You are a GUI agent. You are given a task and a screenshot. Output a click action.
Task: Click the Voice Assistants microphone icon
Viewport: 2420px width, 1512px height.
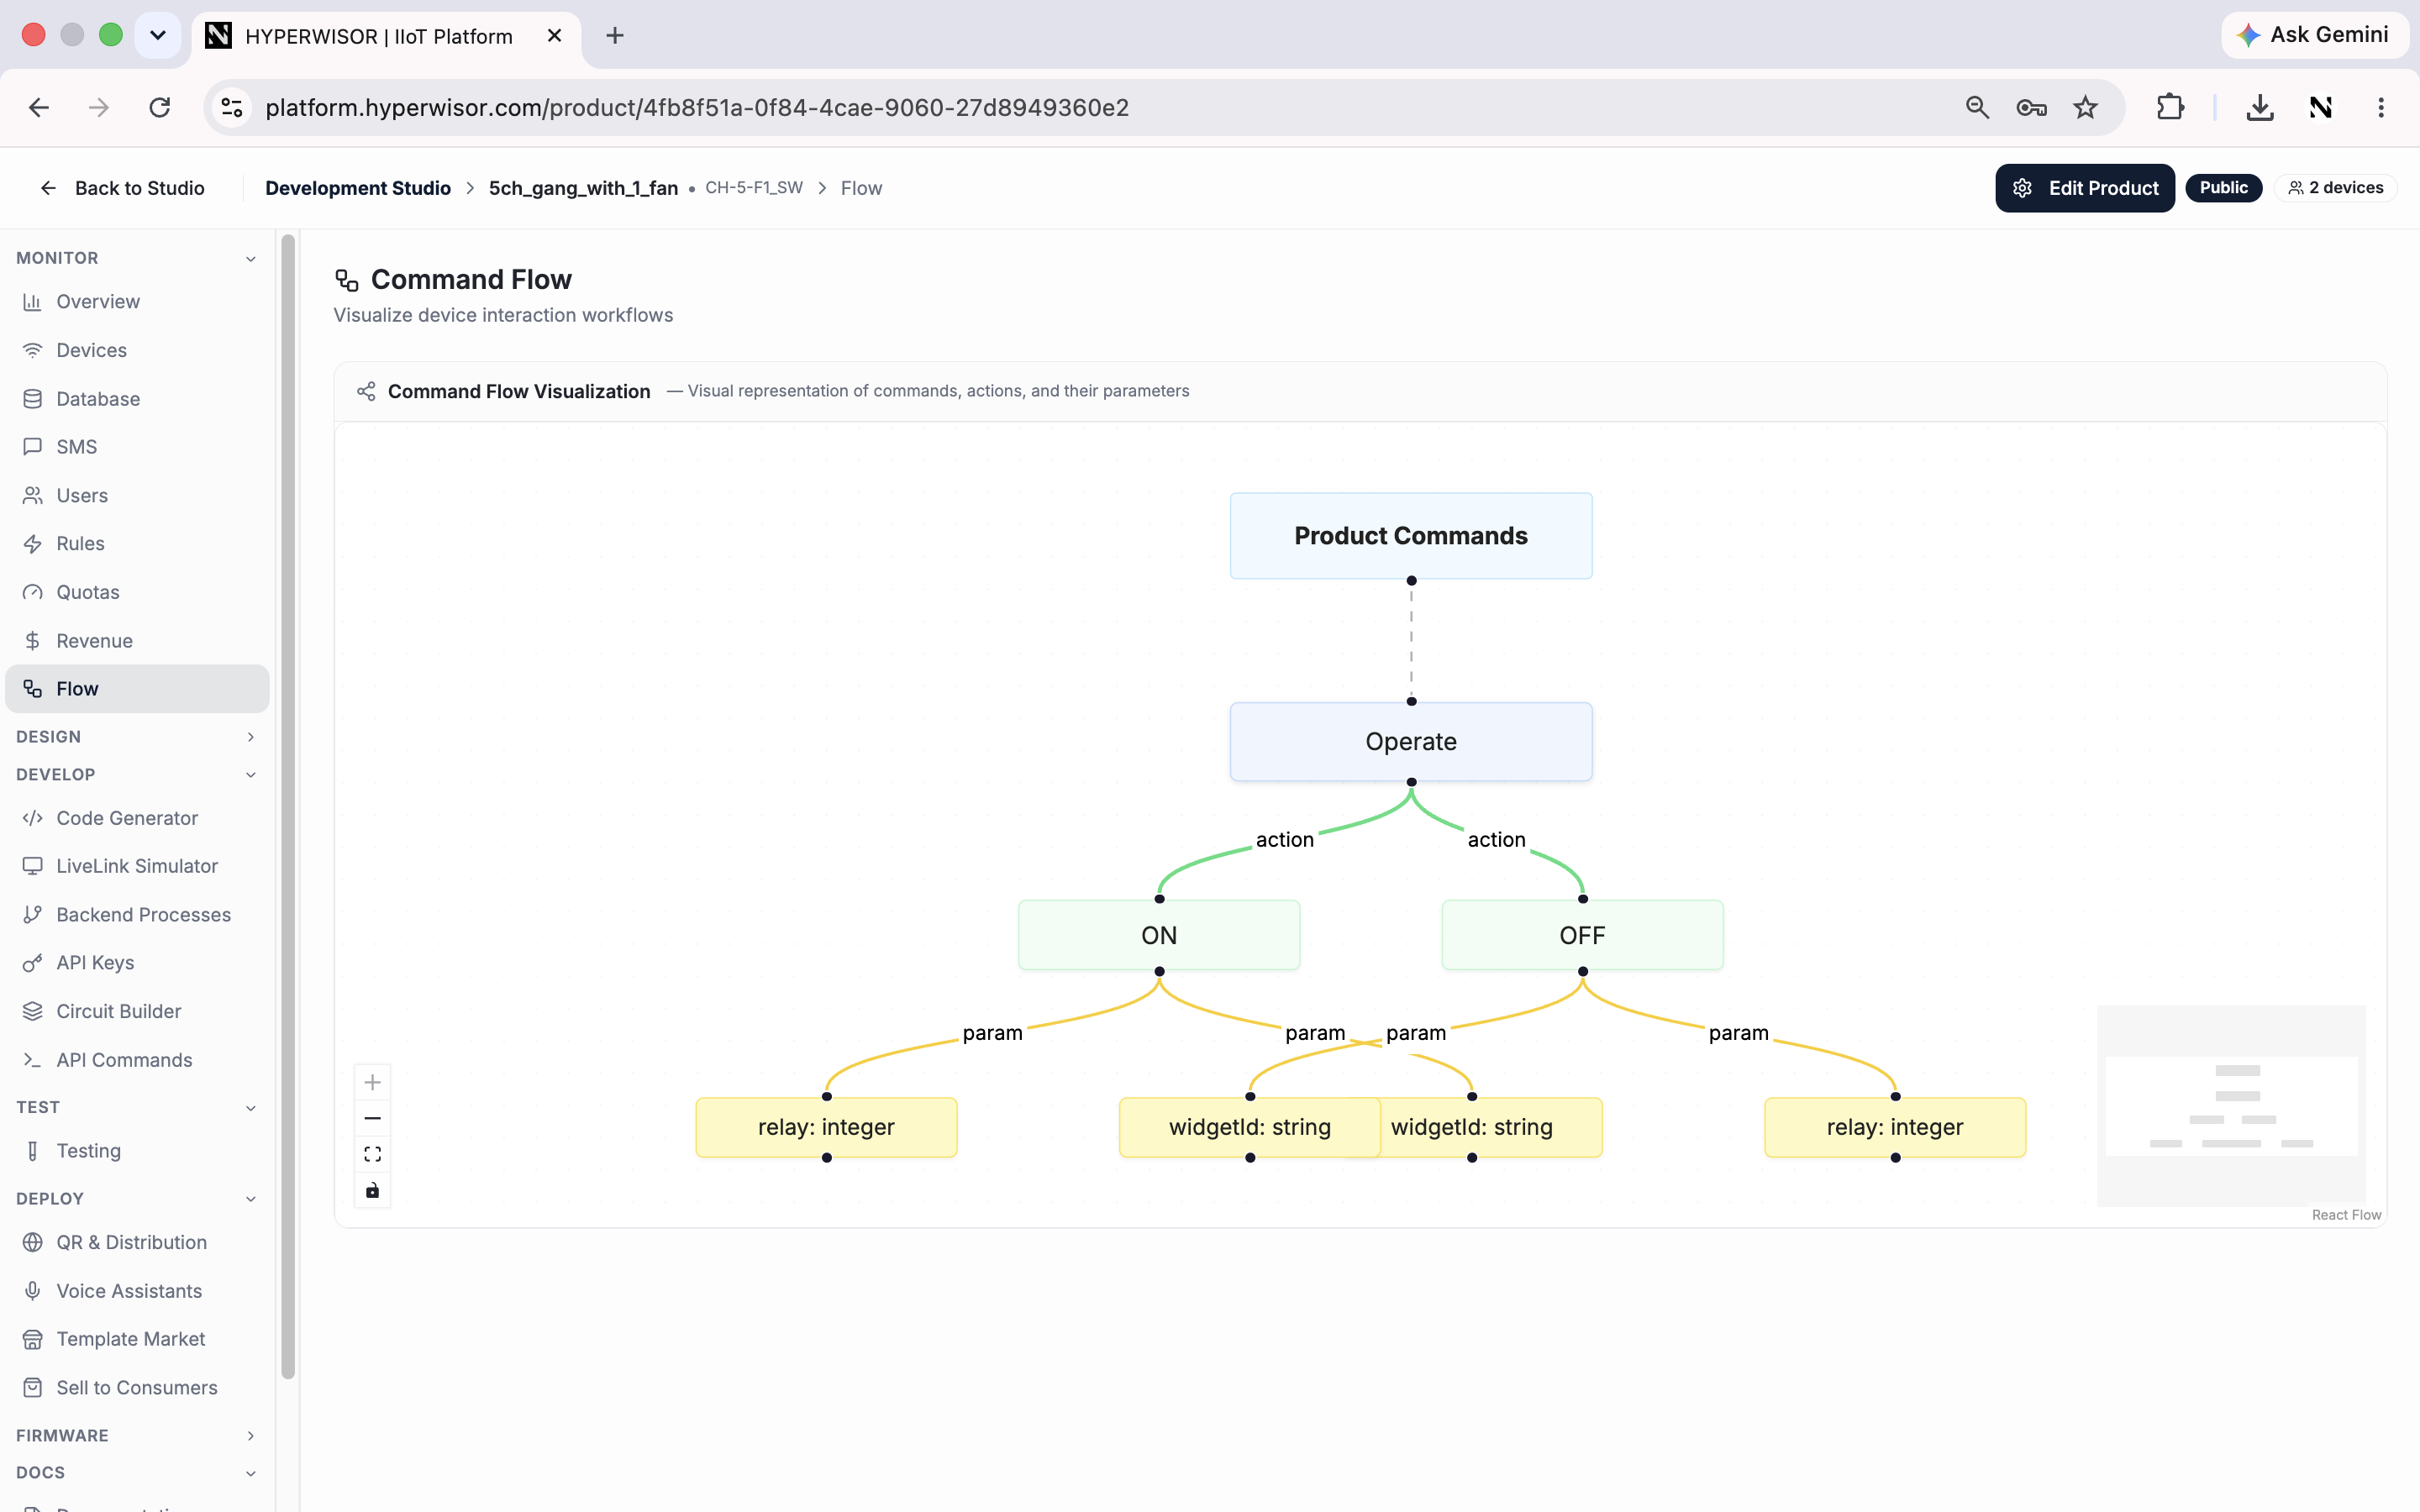click(x=33, y=1291)
